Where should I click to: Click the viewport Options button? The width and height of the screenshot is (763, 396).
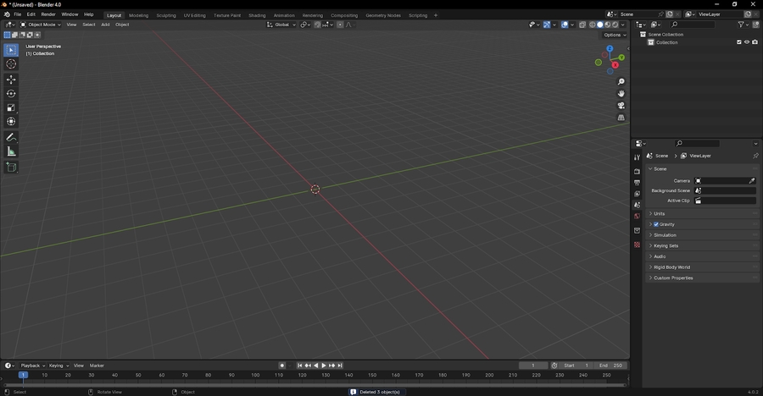point(615,35)
